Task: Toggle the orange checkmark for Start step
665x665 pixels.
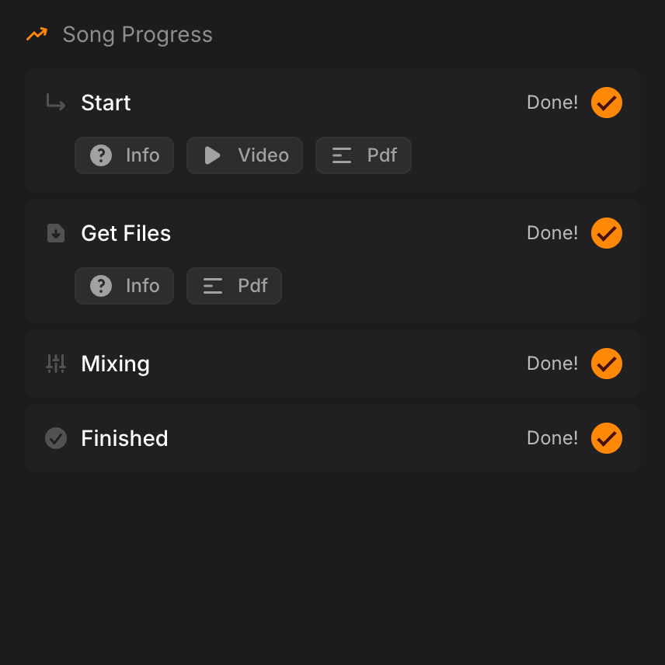Action: click(607, 103)
